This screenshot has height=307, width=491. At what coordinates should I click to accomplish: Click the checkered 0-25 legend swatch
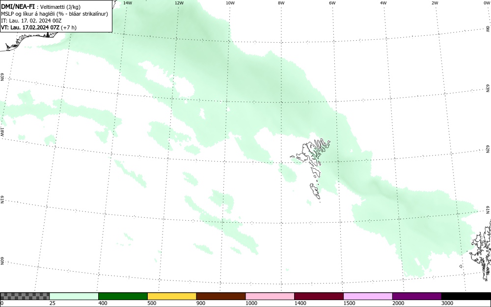pyautogui.click(x=25, y=296)
